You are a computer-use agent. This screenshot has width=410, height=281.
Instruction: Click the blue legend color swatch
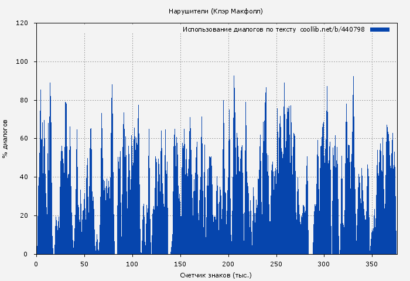(x=380, y=29)
